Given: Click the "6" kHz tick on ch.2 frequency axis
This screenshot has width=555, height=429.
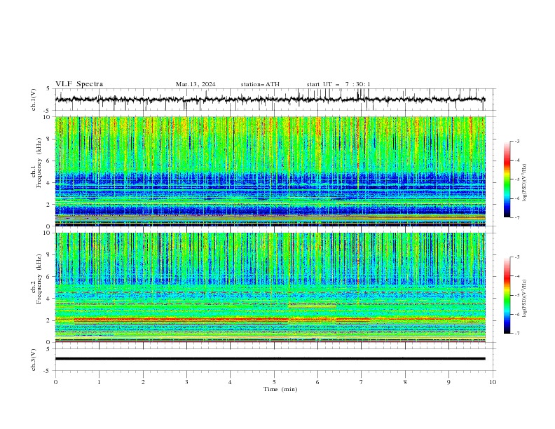Looking at the screenshot, I should pos(49,277).
